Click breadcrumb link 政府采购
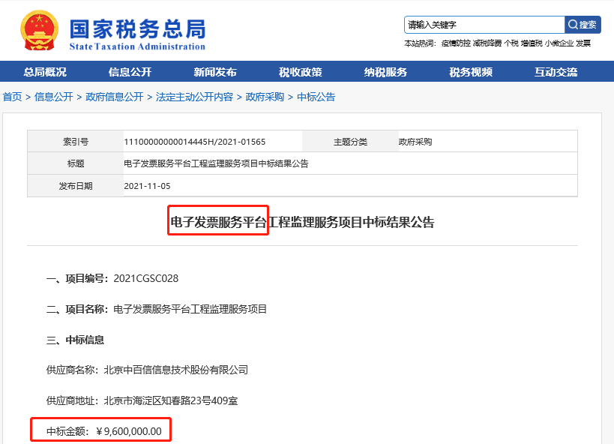The width and height of the screenshot is (614, 444). 265,97
